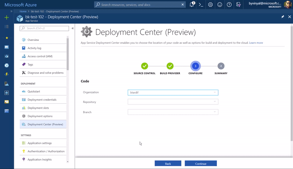Go to Access control (IAM)
The width and height of the screenshot is (293, 169).
[x=40, y=56]
